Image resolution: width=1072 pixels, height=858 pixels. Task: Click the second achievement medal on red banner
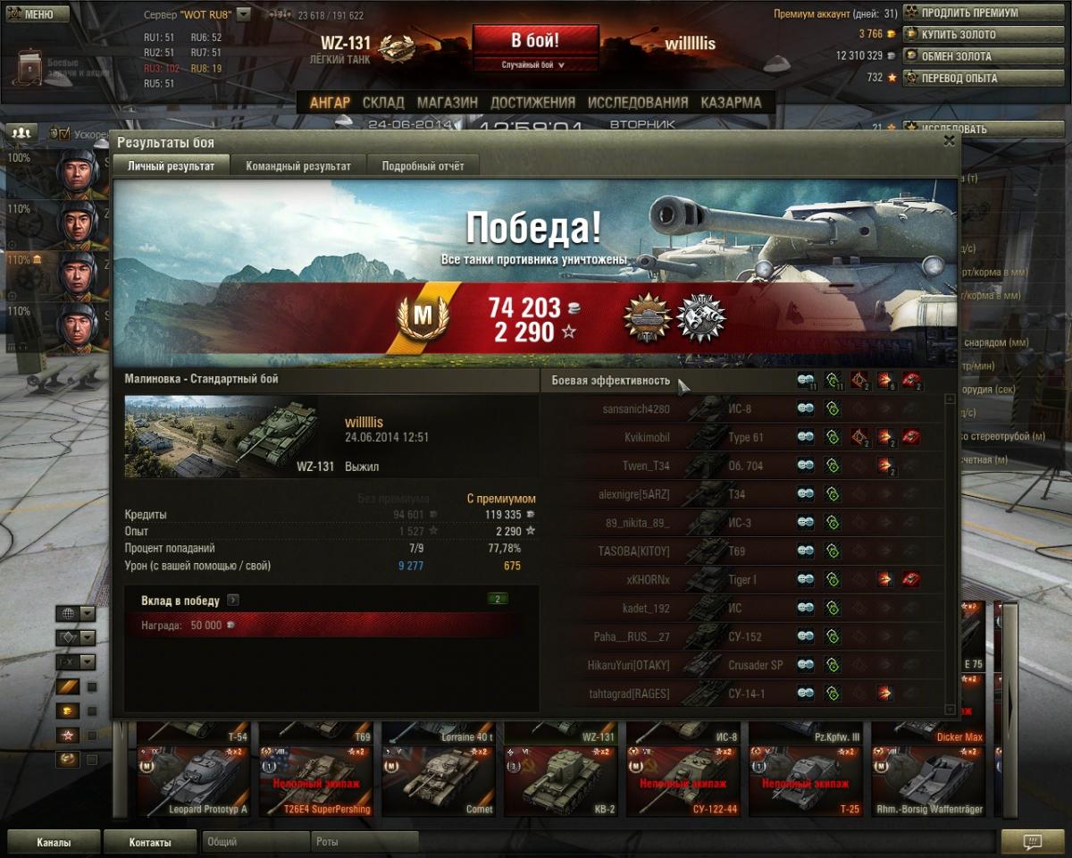pyautogui.click(x=701, y=318)
